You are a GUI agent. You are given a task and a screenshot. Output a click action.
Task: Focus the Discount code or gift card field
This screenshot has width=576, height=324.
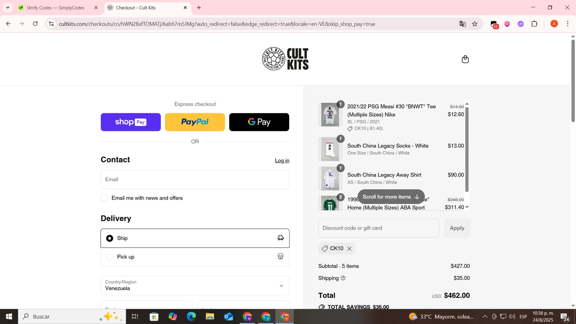[379, 228]
